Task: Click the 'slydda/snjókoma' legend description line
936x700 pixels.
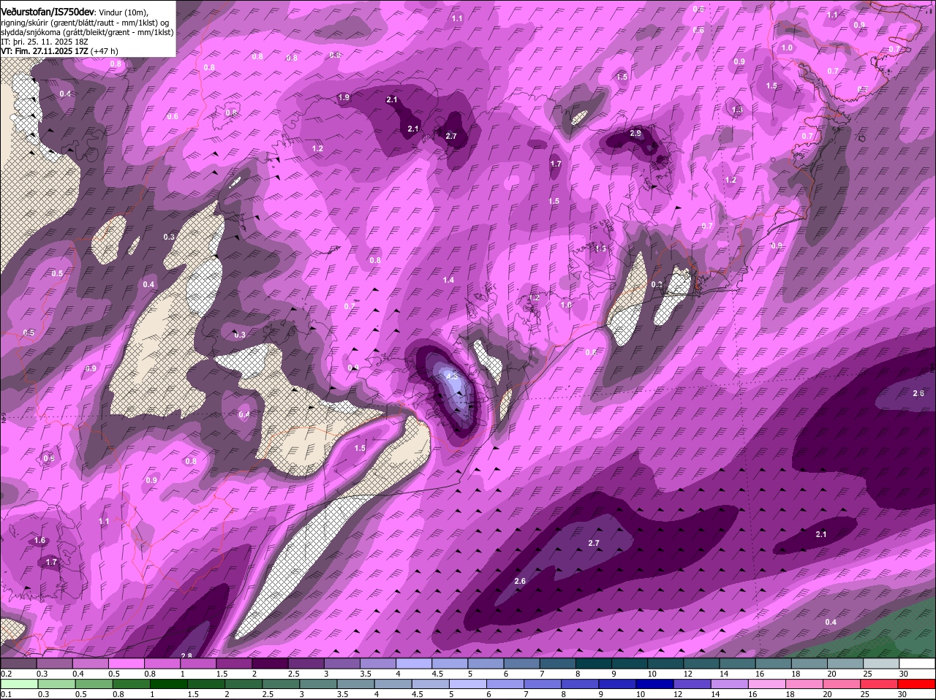Action: (87, 32)
